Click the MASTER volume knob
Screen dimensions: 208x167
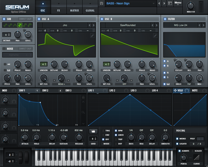191,5
